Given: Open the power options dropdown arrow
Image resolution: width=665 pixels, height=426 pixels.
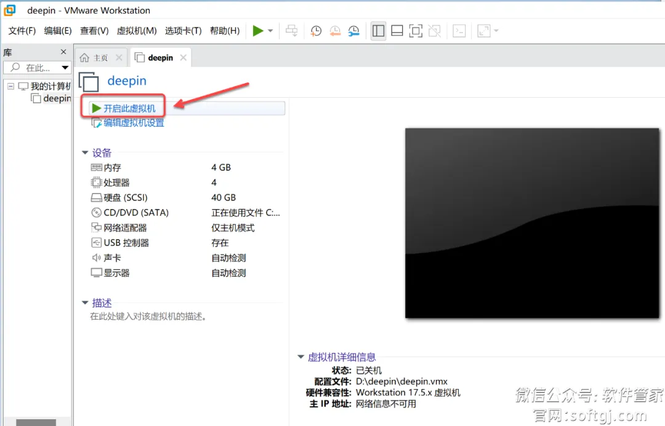Looking at the screenshot, I should coord(270,31).
